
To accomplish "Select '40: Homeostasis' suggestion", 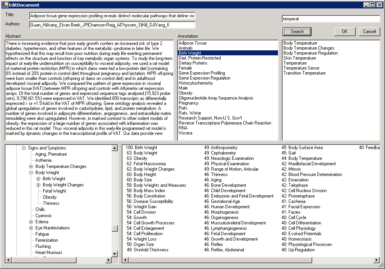I will pyautogui.click(x=296, y=239).
